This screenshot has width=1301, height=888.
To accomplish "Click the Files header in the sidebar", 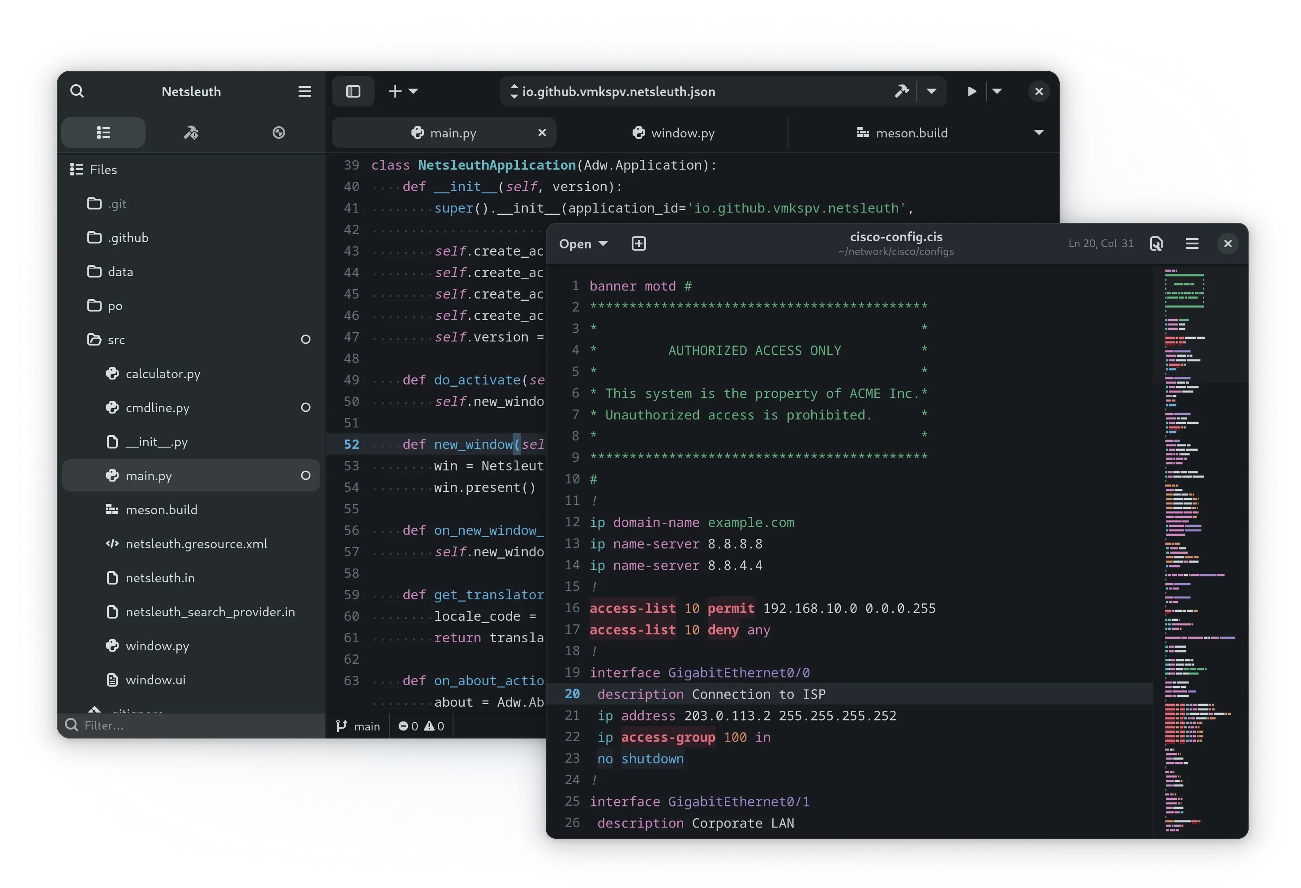I will (94, 170).
